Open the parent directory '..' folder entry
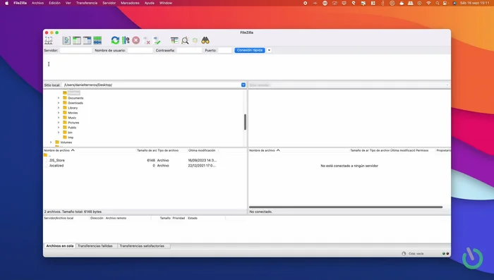The width and height of the screenshot is (494, 280). coord(47,155)
